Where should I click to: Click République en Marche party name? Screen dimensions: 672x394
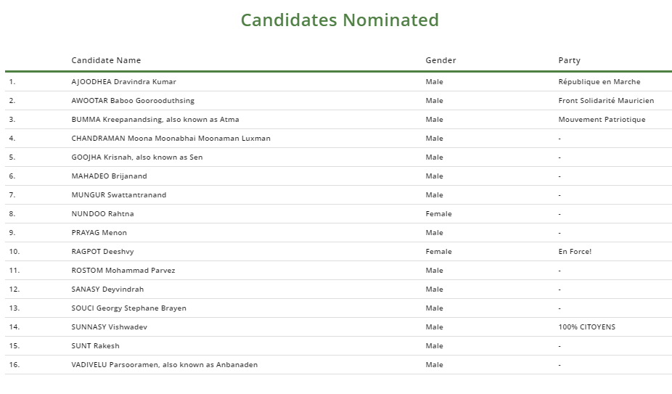click(x=599, y=82)
